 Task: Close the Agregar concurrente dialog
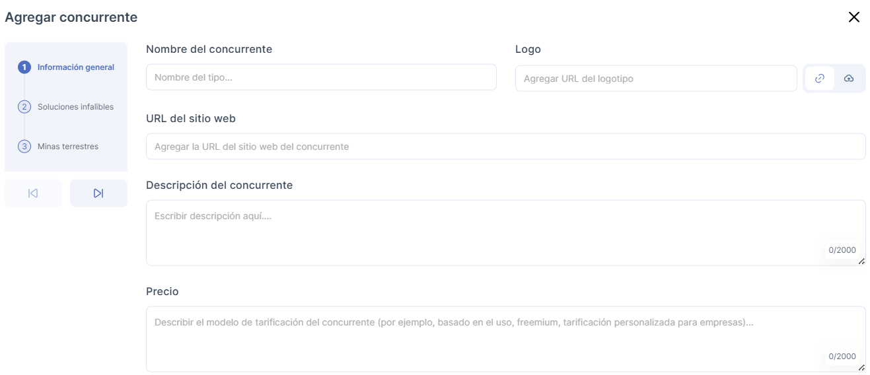[x=853, y=17]
